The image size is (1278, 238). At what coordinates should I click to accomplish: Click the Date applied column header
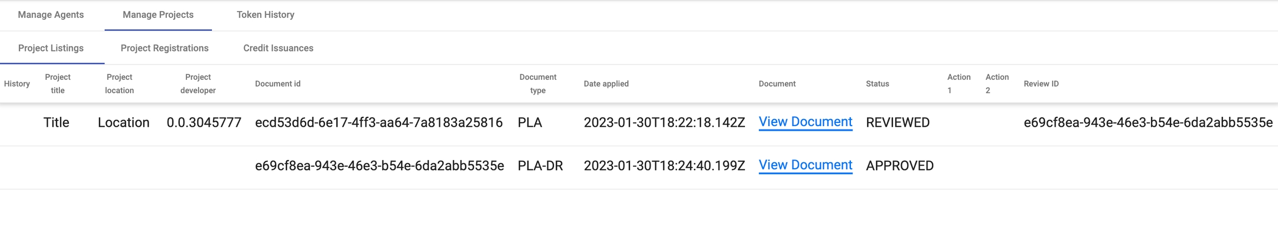[606, 84]
